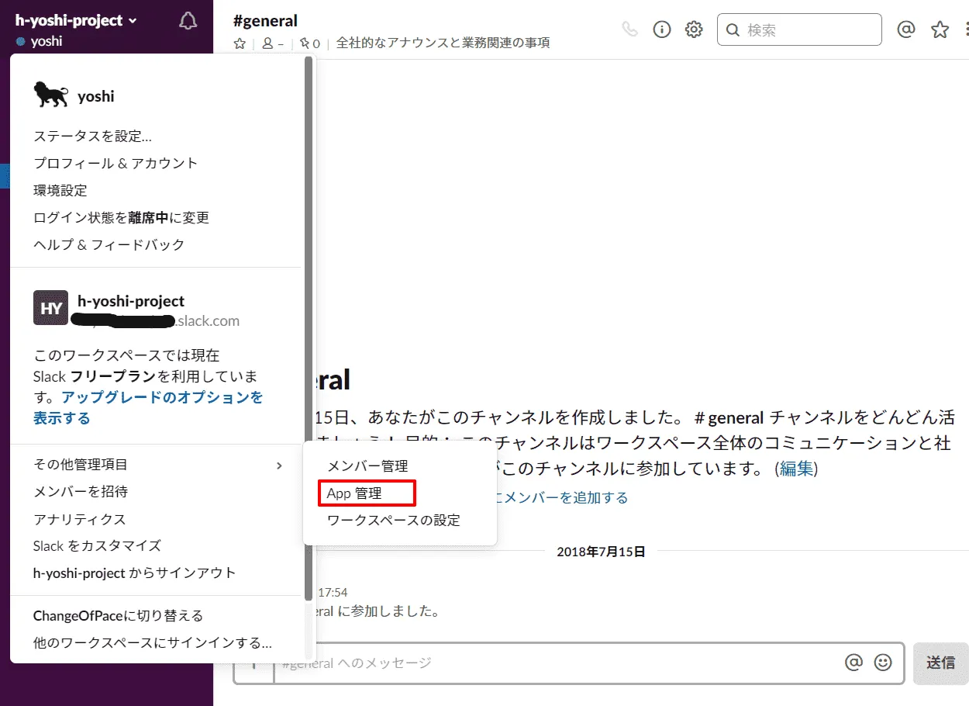Click the mentions @ icon near search

(906, 28)
